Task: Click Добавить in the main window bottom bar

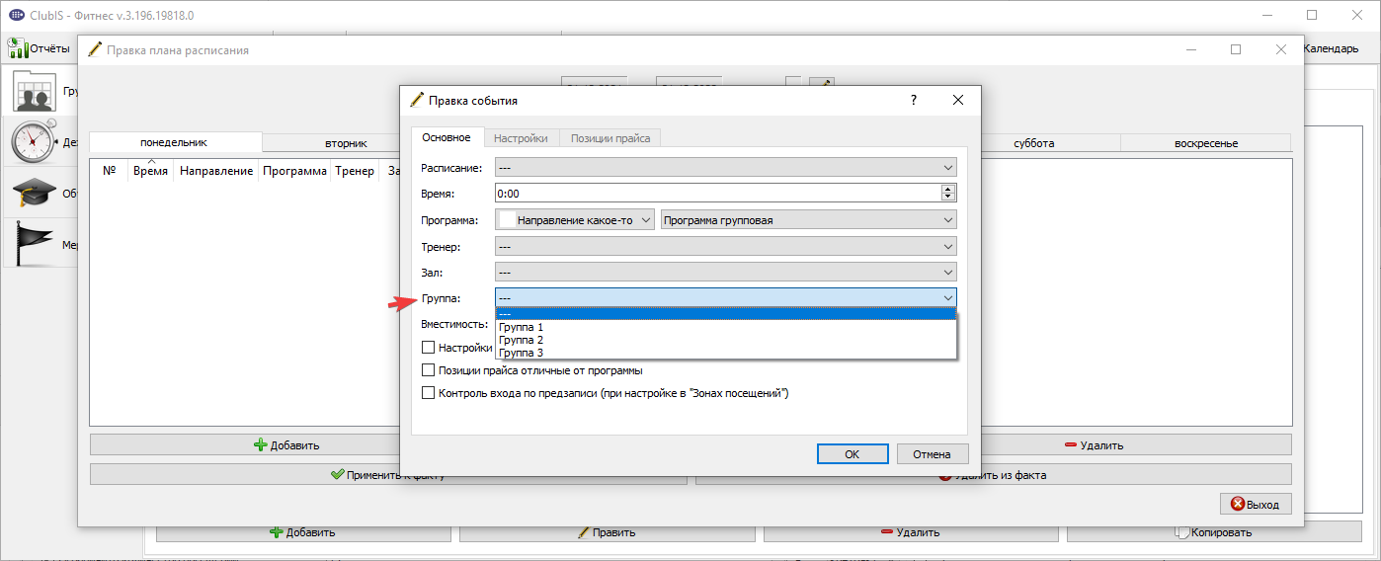Action: coord(303,532)
